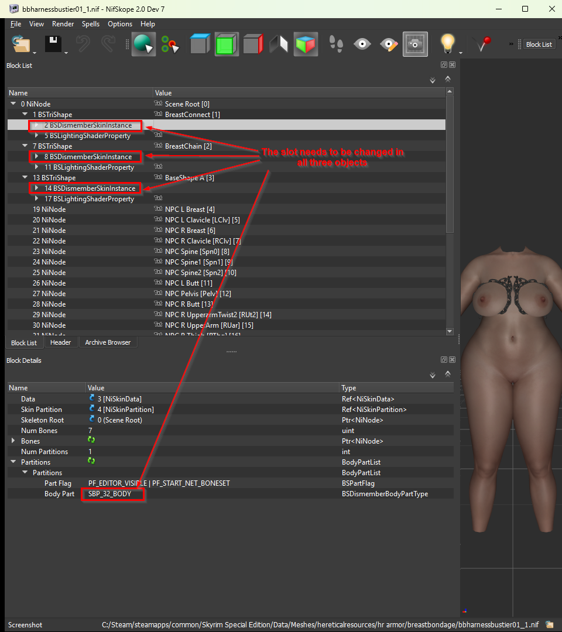
Task: Close the Block Details panel
Action: 453,359
